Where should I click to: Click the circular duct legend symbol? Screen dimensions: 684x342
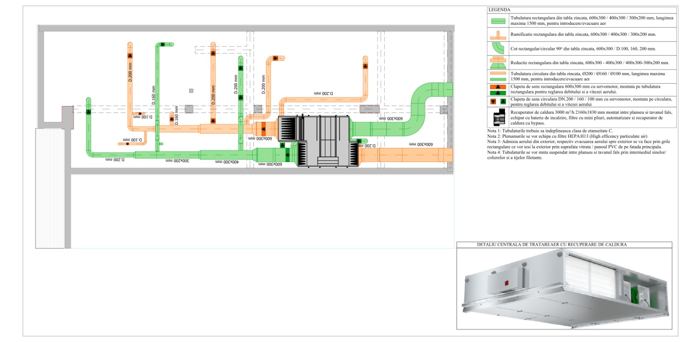coord(498,76)
